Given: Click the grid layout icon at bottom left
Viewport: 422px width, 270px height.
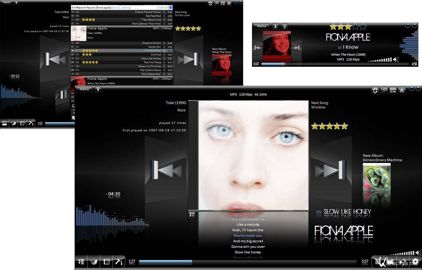Looking at the screenshot, I should tap(81, 262).
